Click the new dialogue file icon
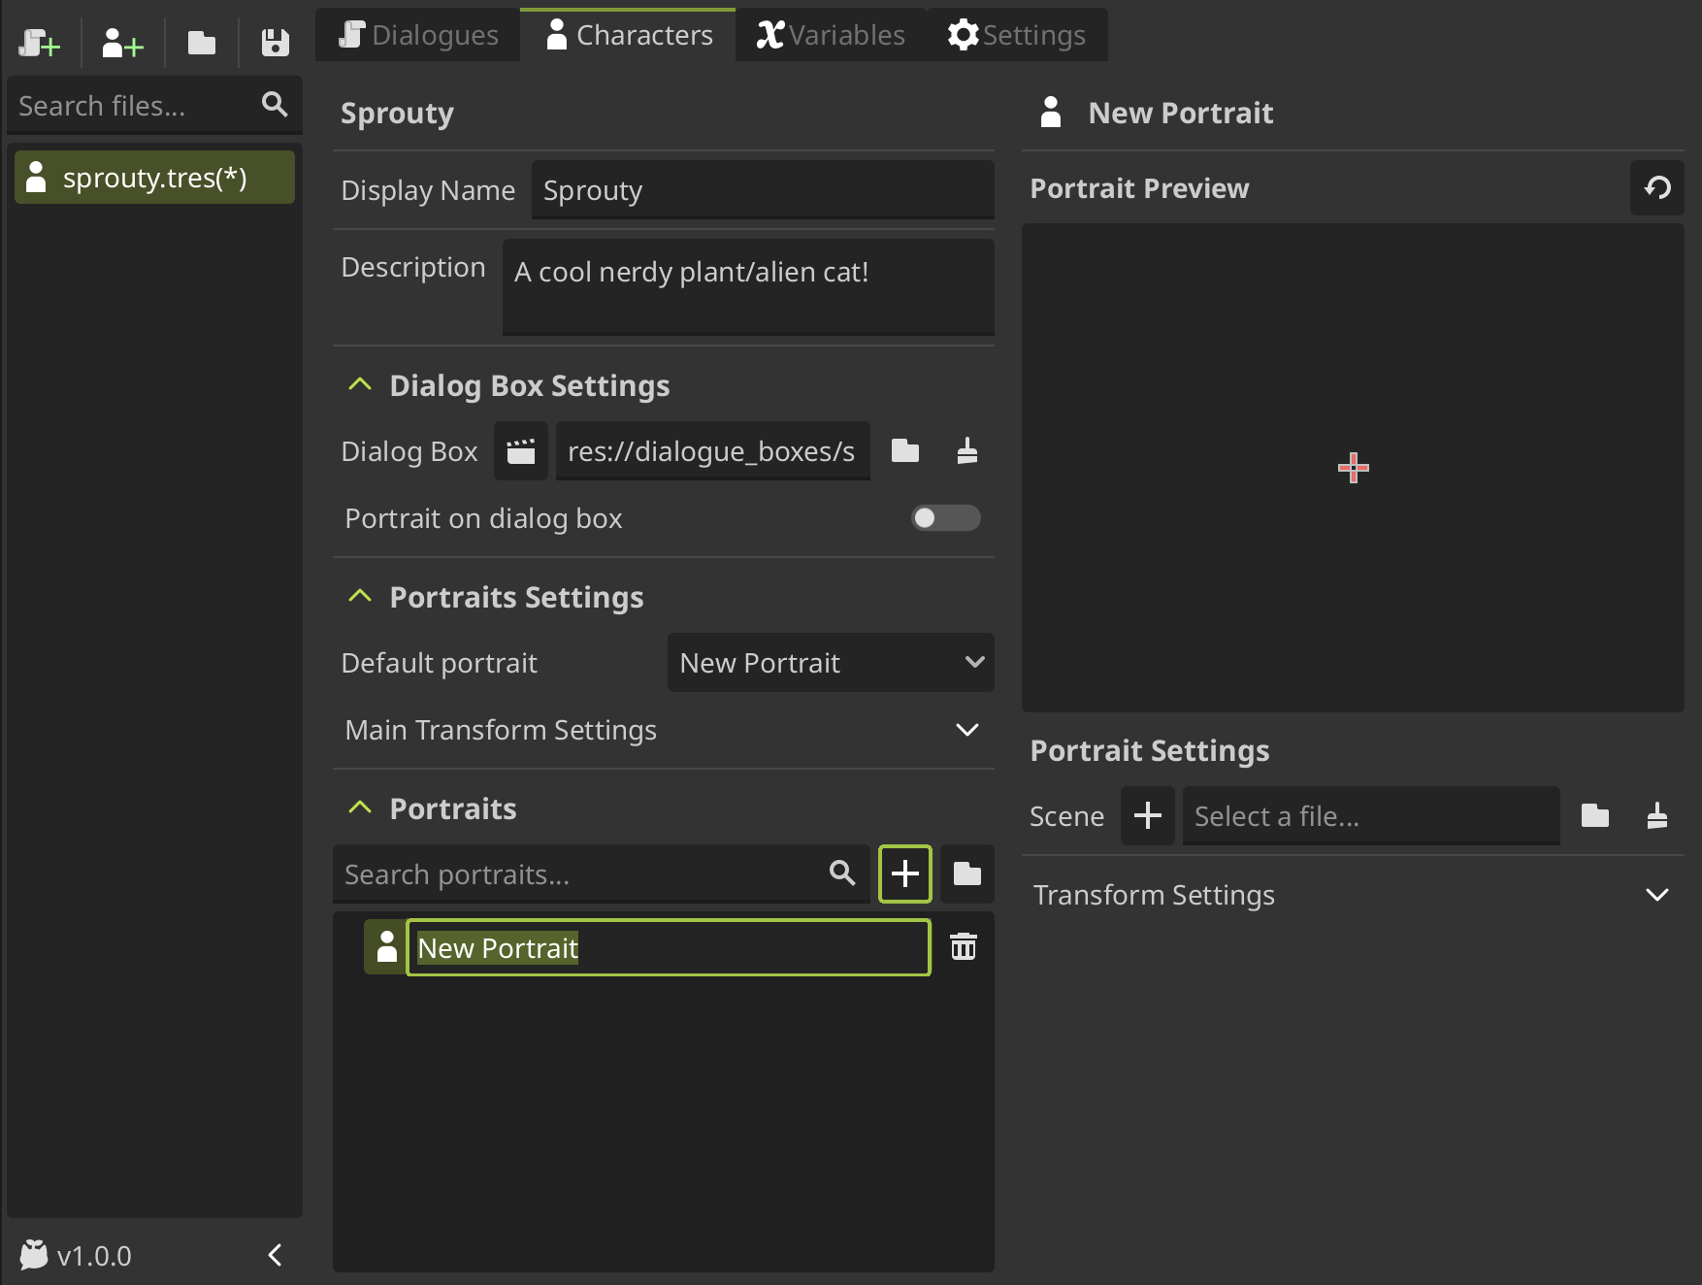Image resolution: width=1702 pixels, height=1285 pixels. [x=40, y=43]
